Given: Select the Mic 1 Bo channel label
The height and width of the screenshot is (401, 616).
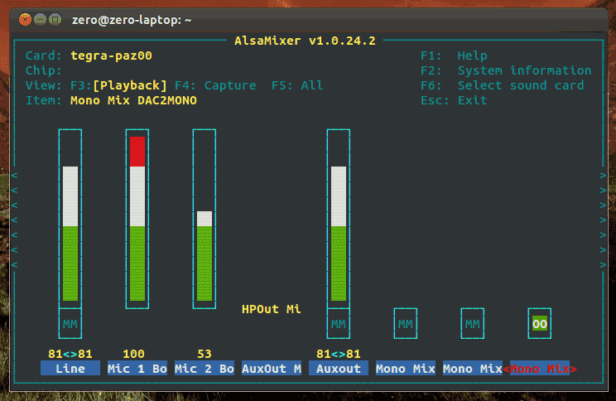Looking at the screenshot, I should coord(137,369).
